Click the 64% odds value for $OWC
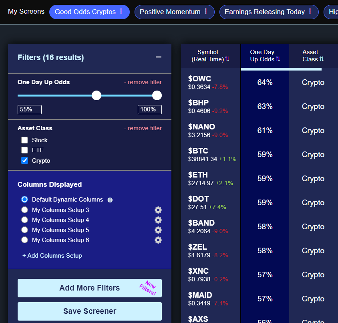This screenshot has height=323, width=338. pyautogui.click(x=265, y=82)
